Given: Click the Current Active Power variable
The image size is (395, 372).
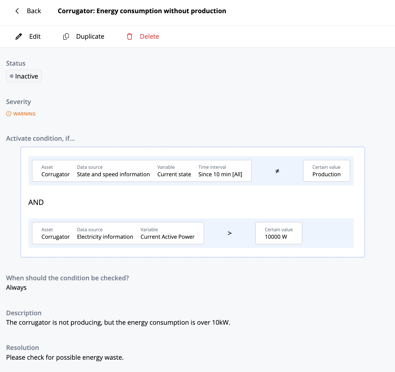Looking at the screenshot, I should (167, 237).
